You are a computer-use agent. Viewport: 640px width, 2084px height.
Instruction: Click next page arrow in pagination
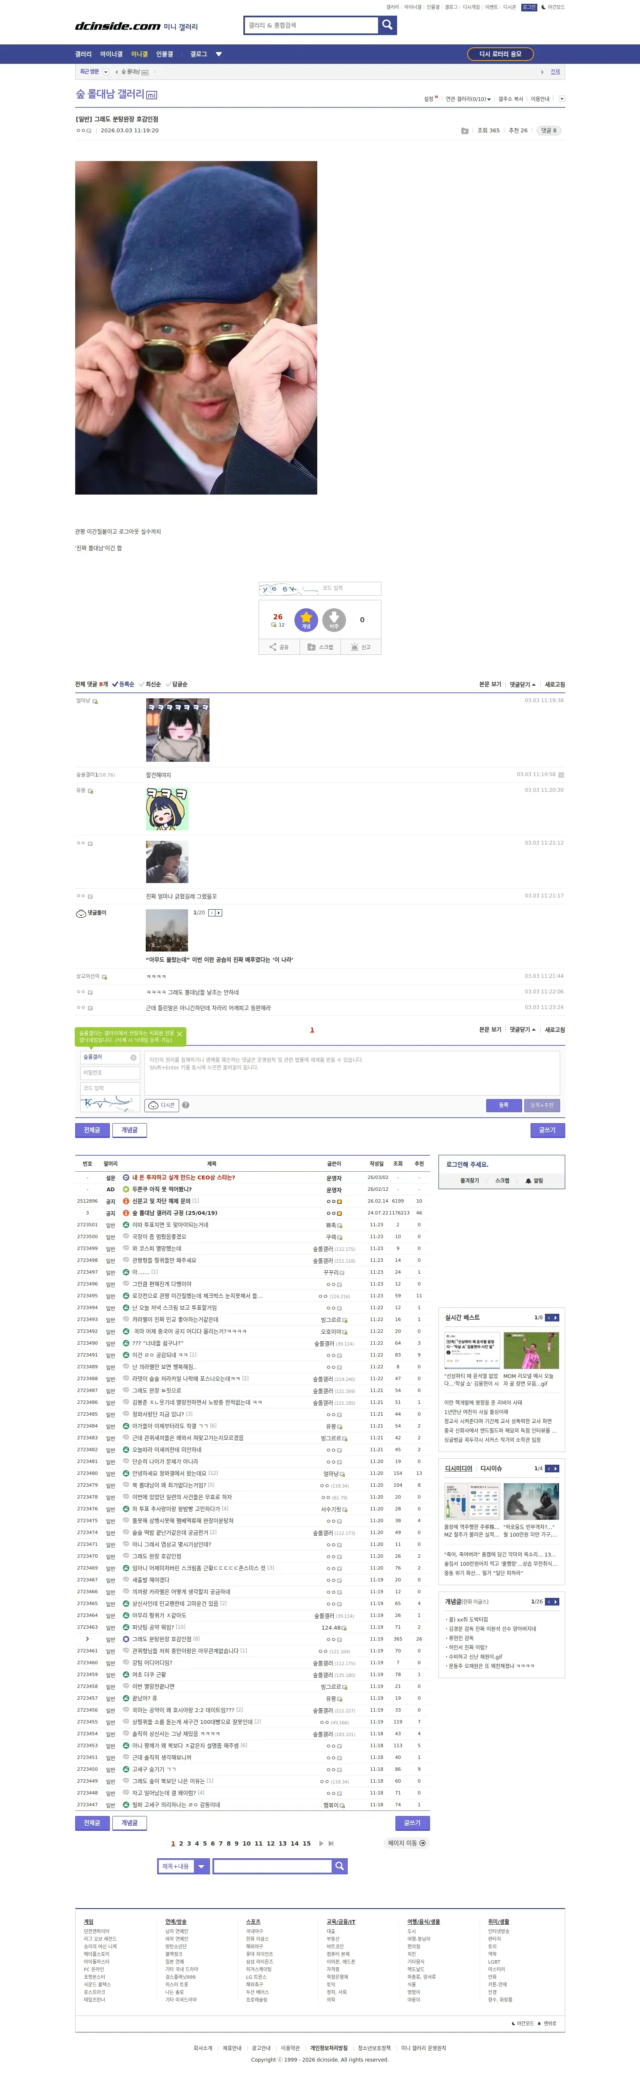pos(321,1844)
